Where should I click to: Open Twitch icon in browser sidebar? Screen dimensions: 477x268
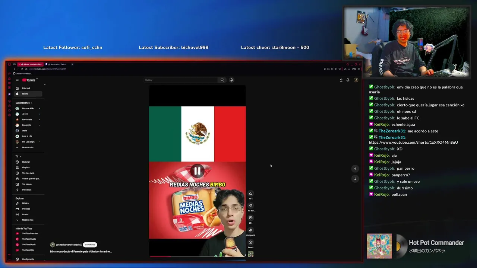(9, 94)
